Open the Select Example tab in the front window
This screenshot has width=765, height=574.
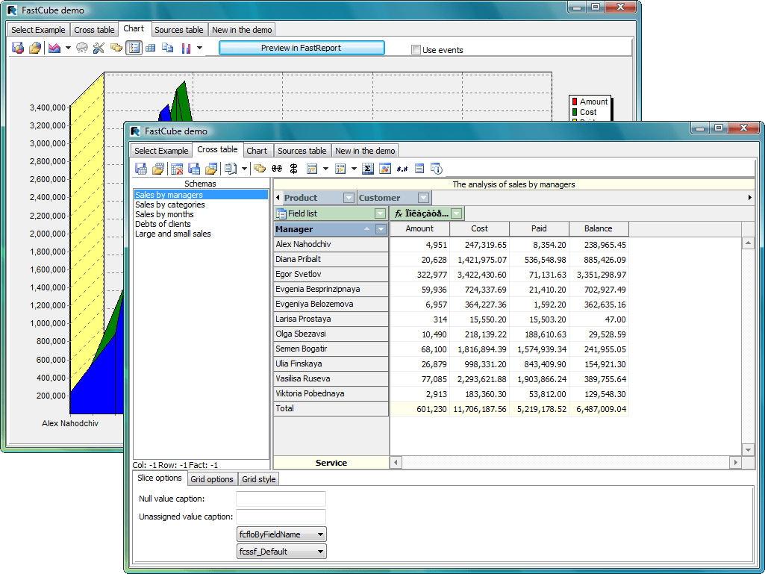click(x=161, y=151)
